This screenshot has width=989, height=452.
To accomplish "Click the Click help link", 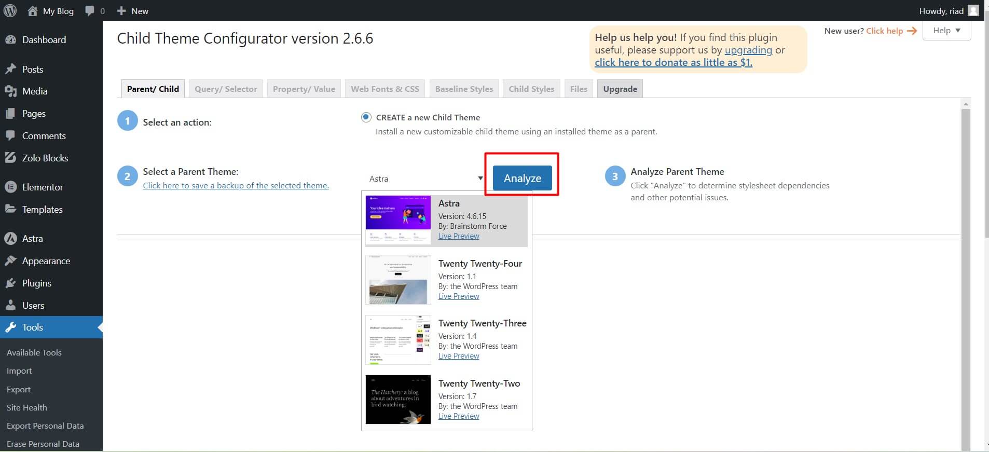I will [884, 31].
